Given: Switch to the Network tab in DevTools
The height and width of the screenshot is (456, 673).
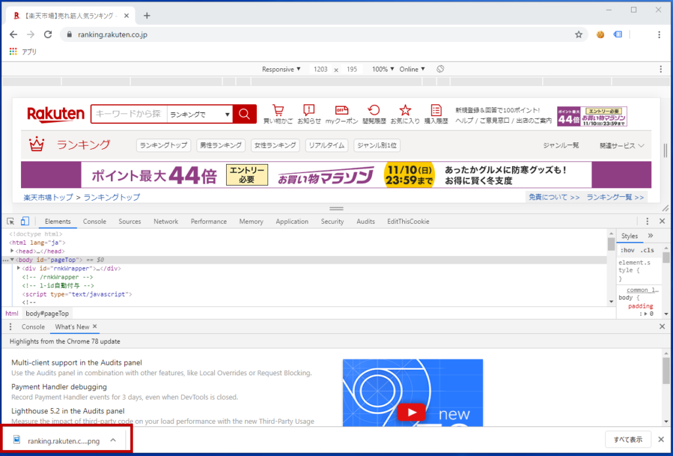Looking at the screenshot, I should (x=166, y=222).
